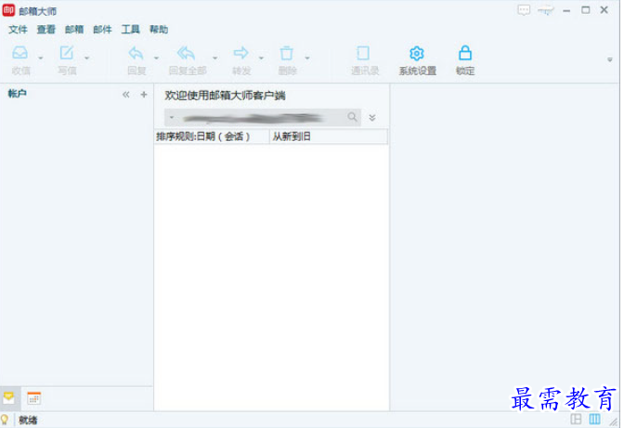Image resolution: width=624 pixels, height=428 pixels.
Task: Collapse the 帐户 panel with double chevron
Action: point(125,95)
